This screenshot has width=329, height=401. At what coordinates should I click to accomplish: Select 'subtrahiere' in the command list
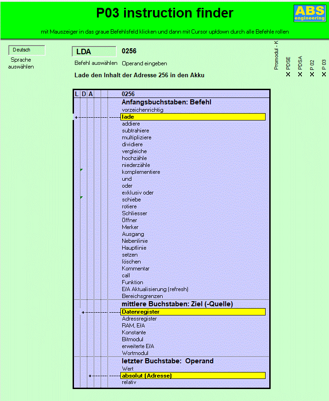pos(136,131)
